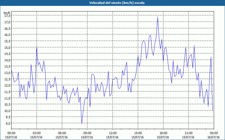
Task: Click the '9,5' y-axis value
Action: [8, 117]
